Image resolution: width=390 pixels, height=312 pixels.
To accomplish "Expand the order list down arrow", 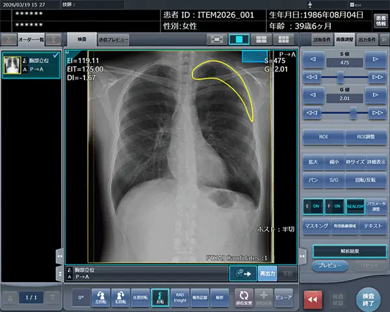I will (x=56, y=40).
